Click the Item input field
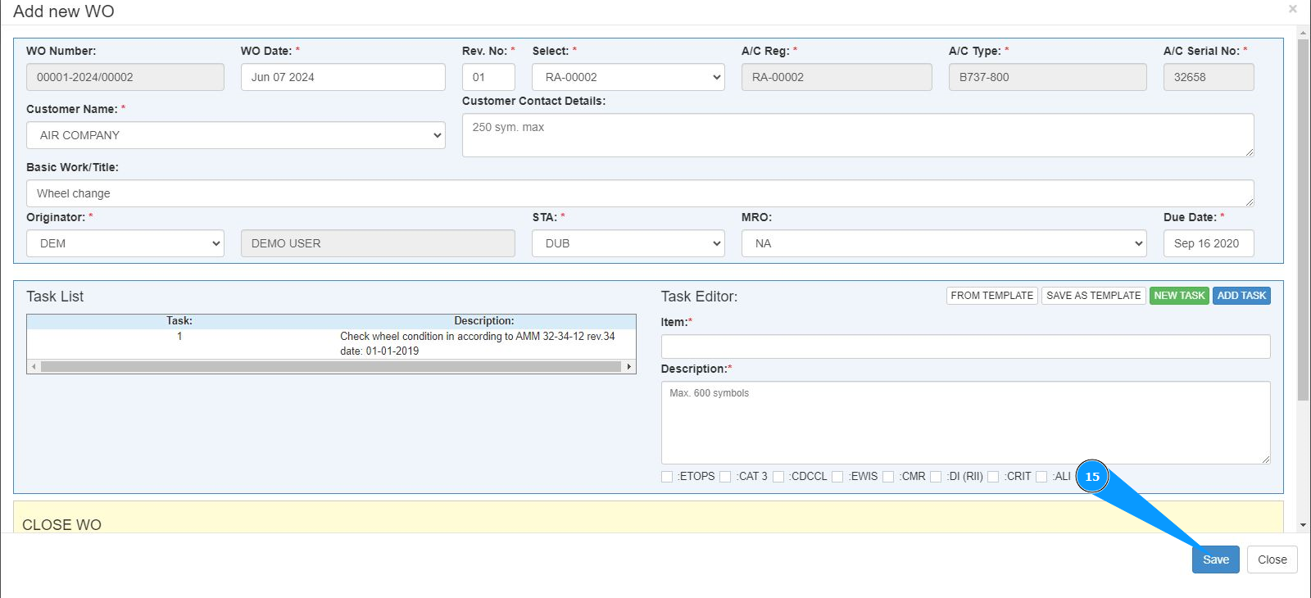This screenshot has height=598, width=1311. pos(965,347)
